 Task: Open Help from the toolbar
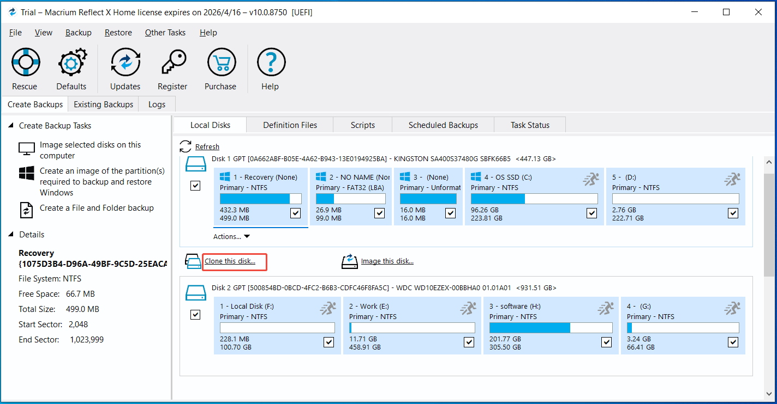pos(270,68)
